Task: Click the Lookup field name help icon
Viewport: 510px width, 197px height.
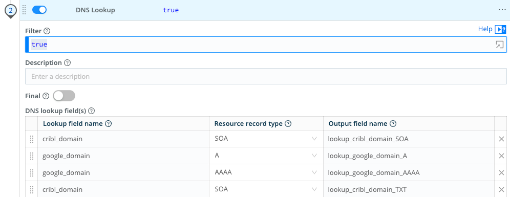Action: 109,124
